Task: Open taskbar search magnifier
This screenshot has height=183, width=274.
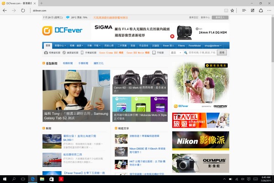Action: pos(14,179)
